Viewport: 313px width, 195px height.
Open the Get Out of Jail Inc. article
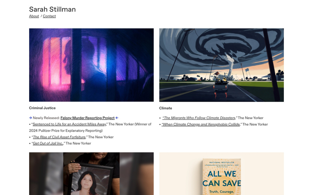(x=48, y=143)
